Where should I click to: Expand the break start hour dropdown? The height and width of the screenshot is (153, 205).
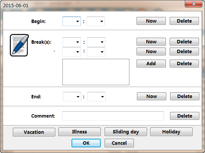click(x=71, y=42)
